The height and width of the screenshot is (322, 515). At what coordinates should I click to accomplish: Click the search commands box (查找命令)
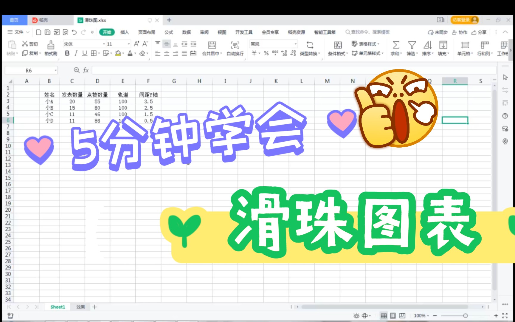click(x=367, y=32)
